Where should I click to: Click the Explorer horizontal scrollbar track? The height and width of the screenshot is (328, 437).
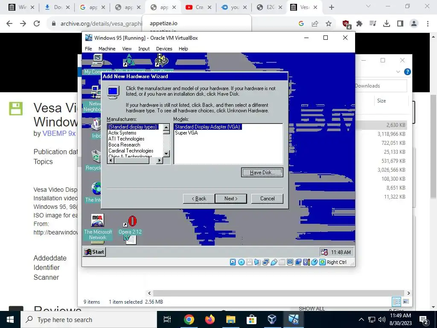(279, 293)
